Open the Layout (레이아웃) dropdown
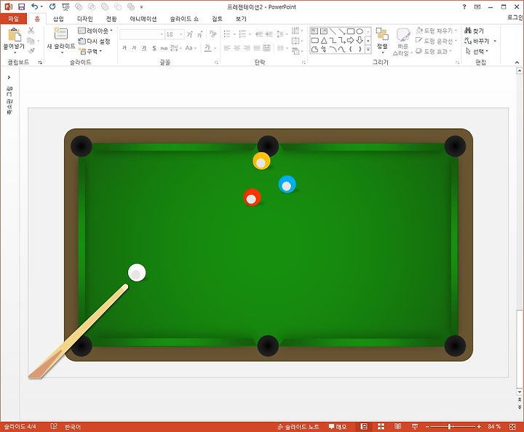Screen dimensions: 524x432 (x=95, y=31)
